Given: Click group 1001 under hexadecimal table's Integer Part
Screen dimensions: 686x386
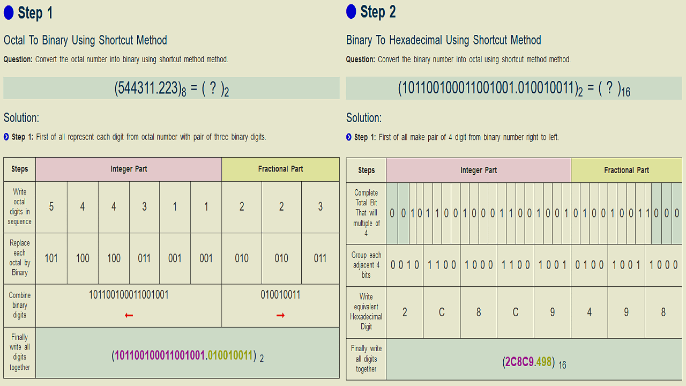Looking at the screenshot, I should 552,265.
